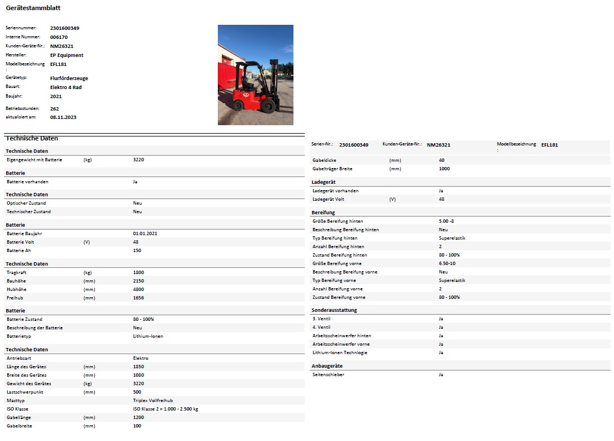Viewport: 614px width, 441px height.
Task: Click the Sonderausstattung section heading
Action: pyautogui.click(x=334, y=310)
